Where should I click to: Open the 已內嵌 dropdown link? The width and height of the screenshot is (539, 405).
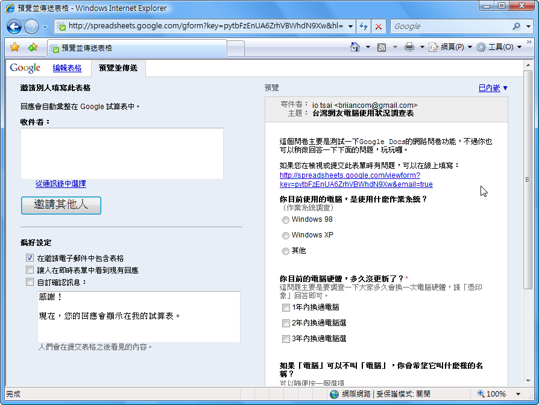point(493,88)
